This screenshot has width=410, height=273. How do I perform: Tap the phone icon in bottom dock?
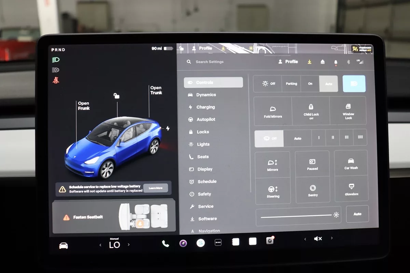[165, 243]
